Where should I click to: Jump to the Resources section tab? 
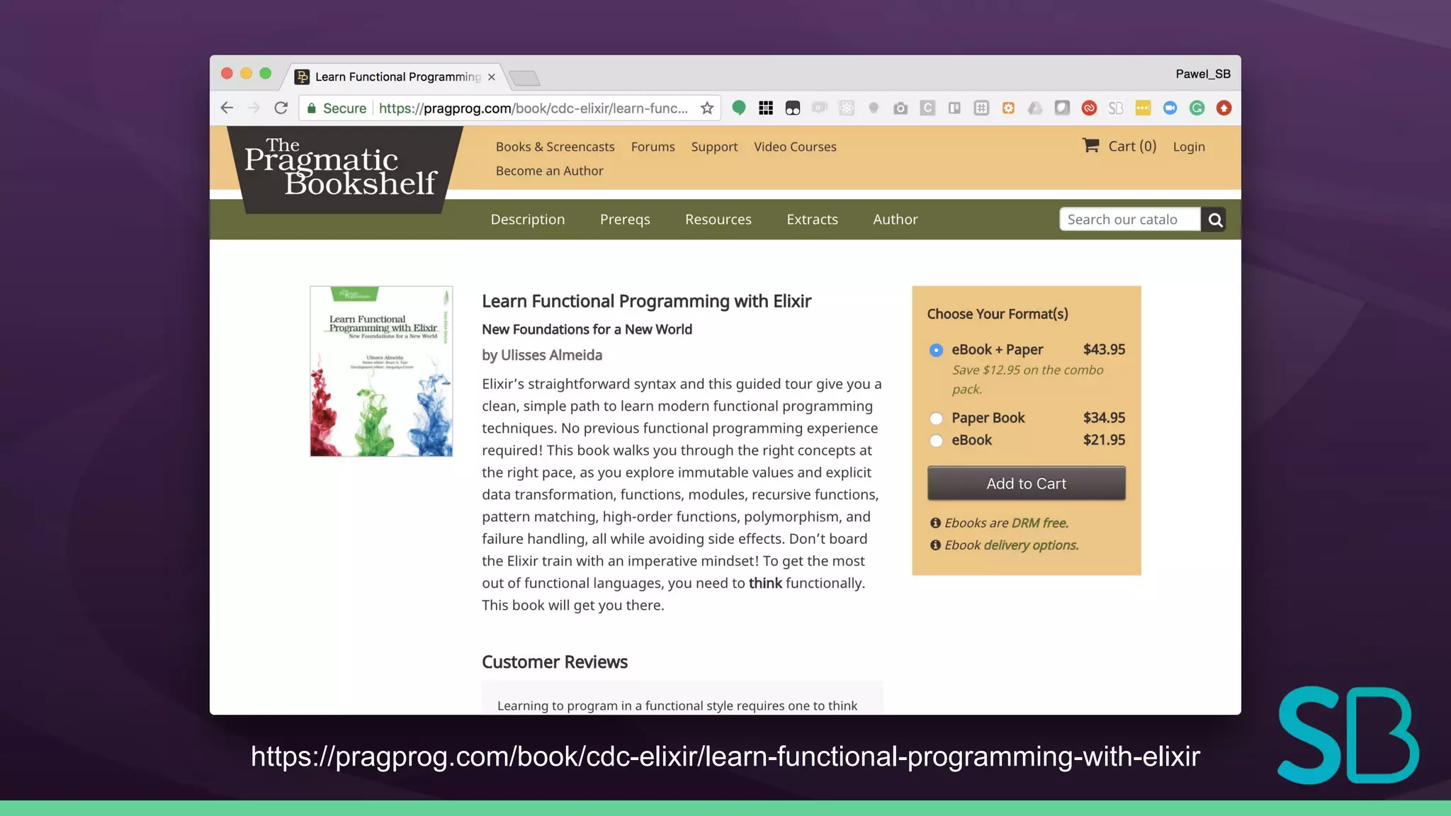click(x=718, y=220)
